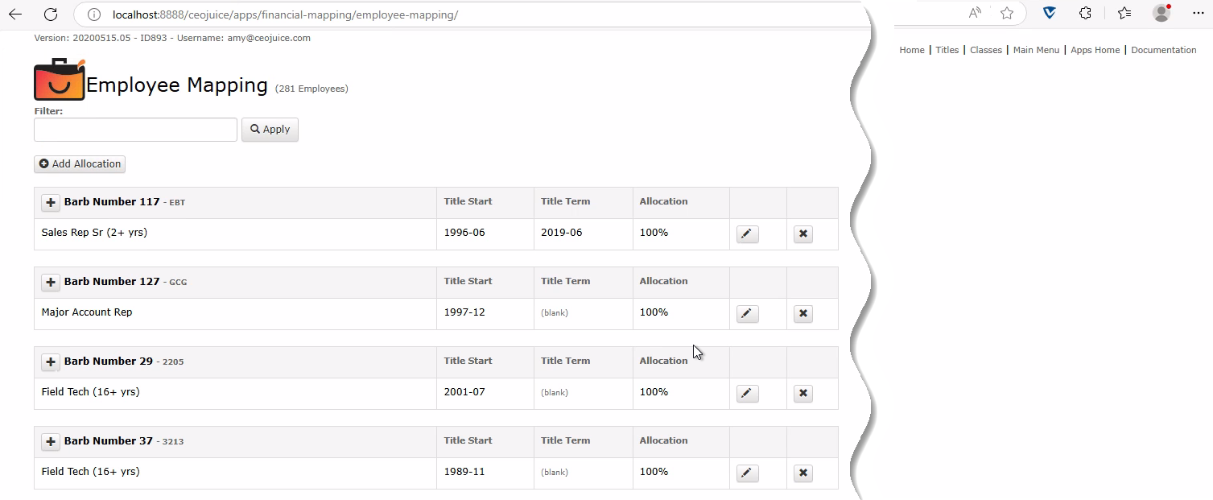Expand Barb Number 37 plus button
Screen dimensions: 1213x500
coord(51,442)
